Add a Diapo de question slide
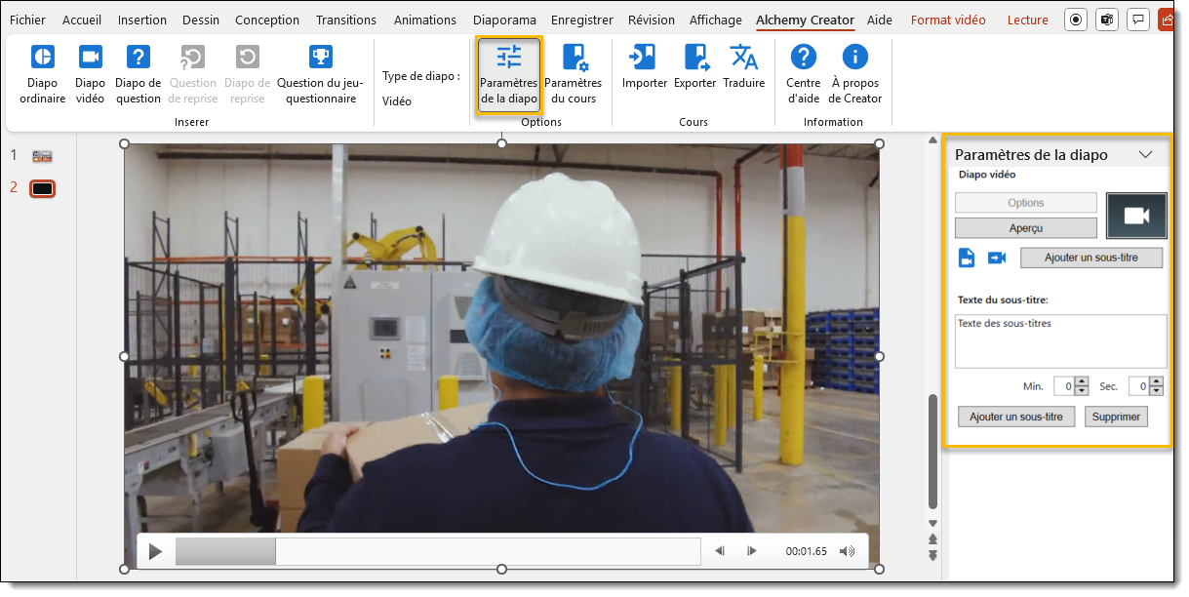This screenshot has width=1189, height=597. click(138, 74)
